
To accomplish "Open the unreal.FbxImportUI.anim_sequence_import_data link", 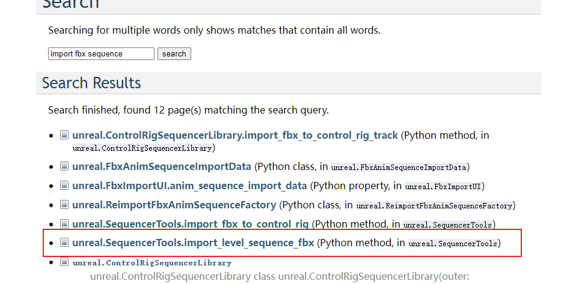I will (189, 186).
